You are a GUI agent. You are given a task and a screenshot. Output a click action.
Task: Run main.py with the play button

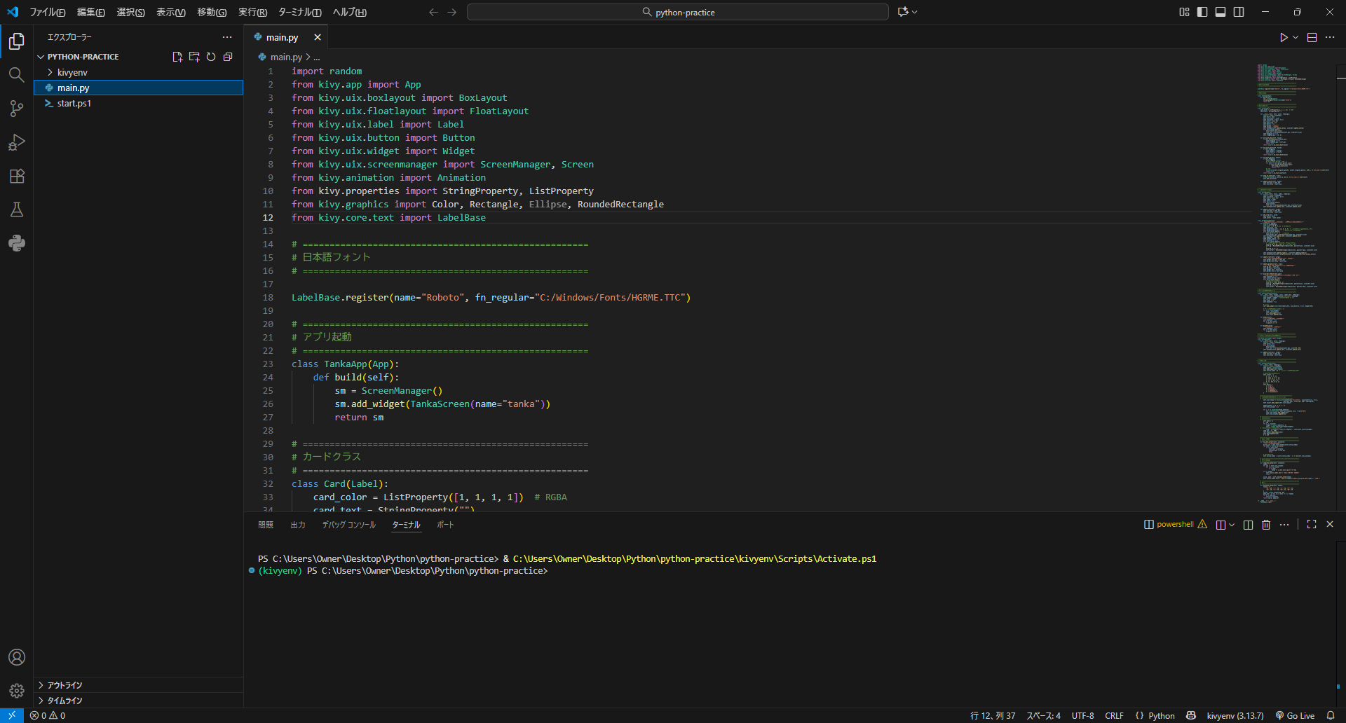pos(1283,37)
